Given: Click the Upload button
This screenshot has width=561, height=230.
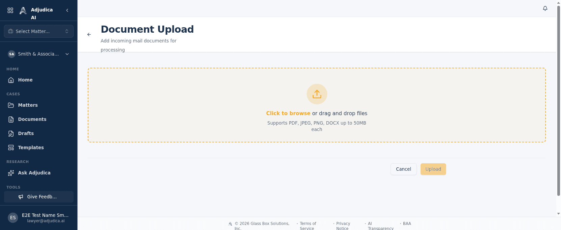Looking at the screenshot, I should tap(433, 169).
